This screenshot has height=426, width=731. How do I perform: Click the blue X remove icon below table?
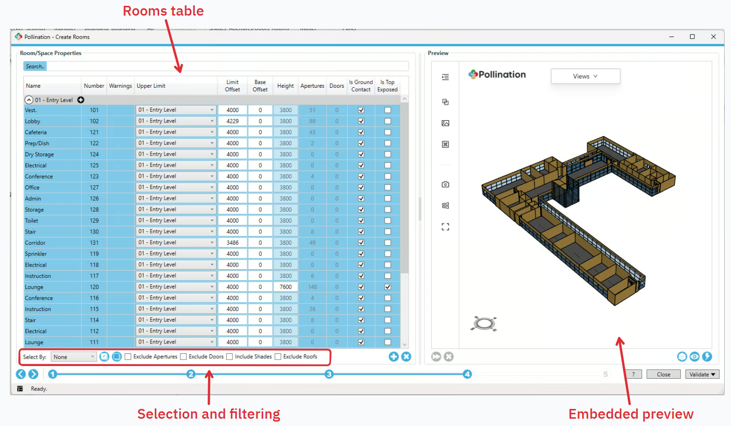point(406,357)
